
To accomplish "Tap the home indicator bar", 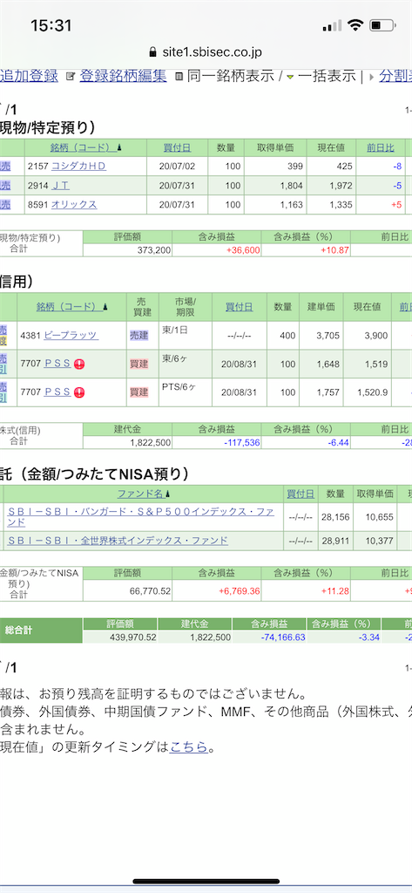I will (206, 883).
